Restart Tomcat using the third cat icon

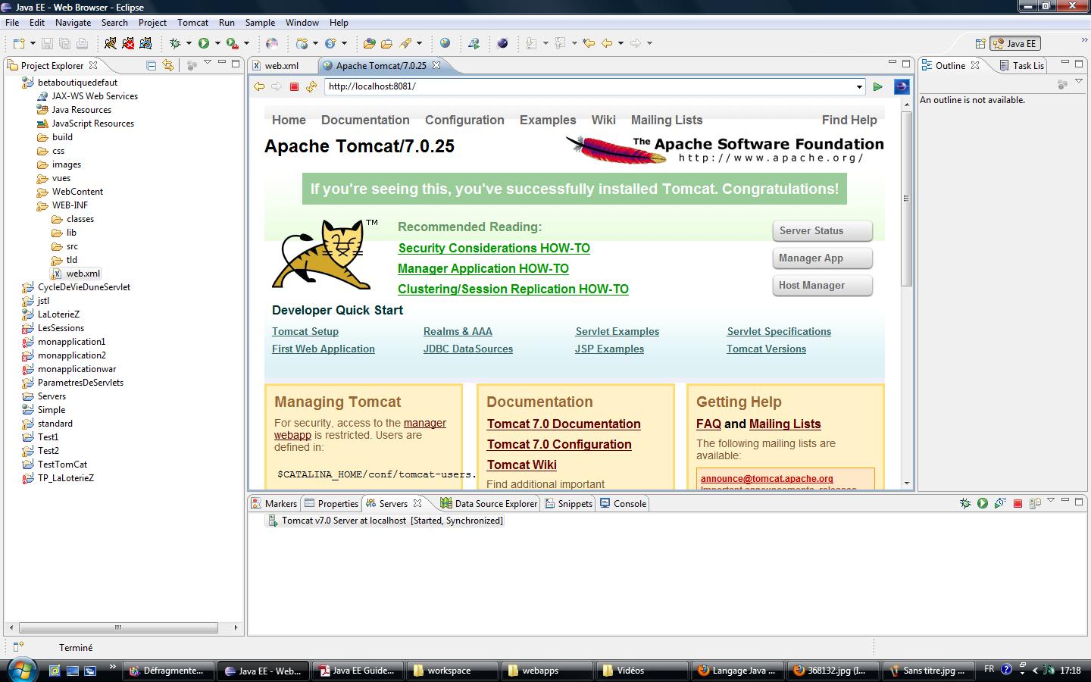click(x=145, y=43)
